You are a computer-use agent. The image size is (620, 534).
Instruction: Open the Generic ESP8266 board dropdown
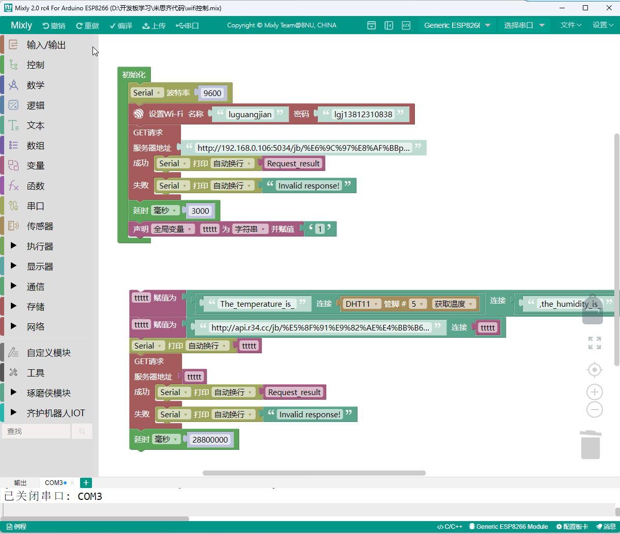pyautogui.click(x=457, y=25)
